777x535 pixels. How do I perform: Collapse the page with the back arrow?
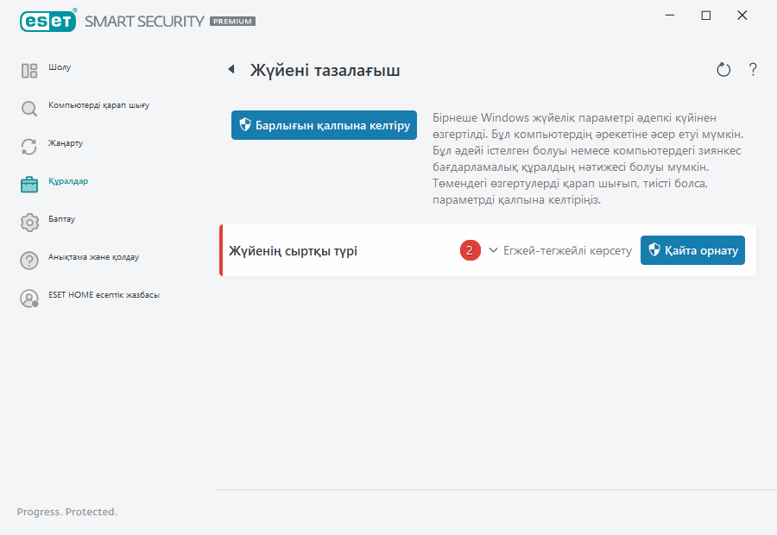click(x=231, y=71)
